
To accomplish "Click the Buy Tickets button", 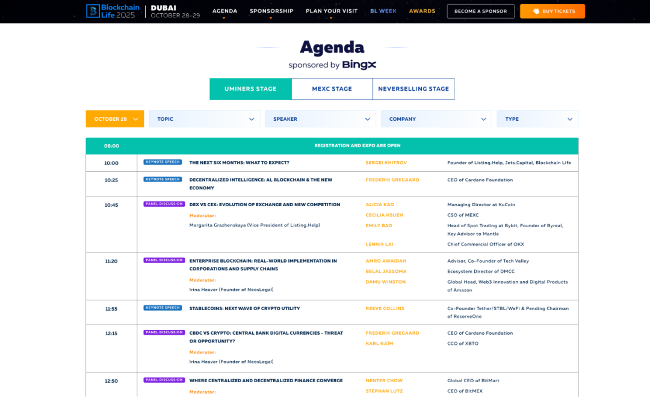I will coord(552,11).
